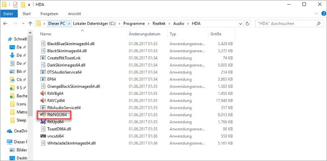Click the 17.948 KB size value
This screenshot has height=161, width=327.
point(224,101)
